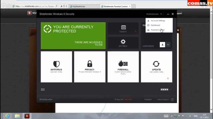Choose Dashboard from the menu
The height and width of the screenshot is (119, 213).
pyautogui.click(x=155, y=25)
